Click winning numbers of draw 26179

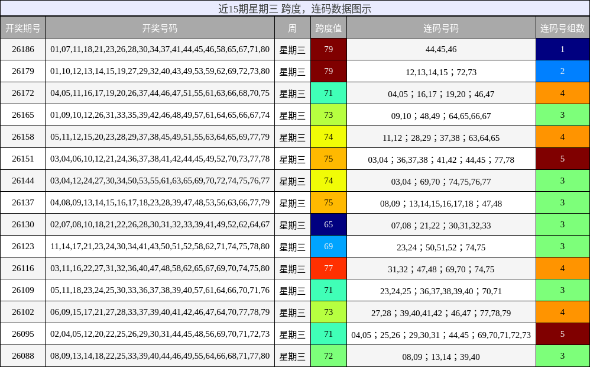(x=160, y=71)
